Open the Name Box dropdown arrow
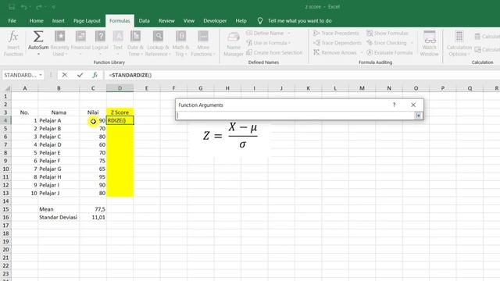The height and width of the screenshot is (281, 500). point(41,75)
